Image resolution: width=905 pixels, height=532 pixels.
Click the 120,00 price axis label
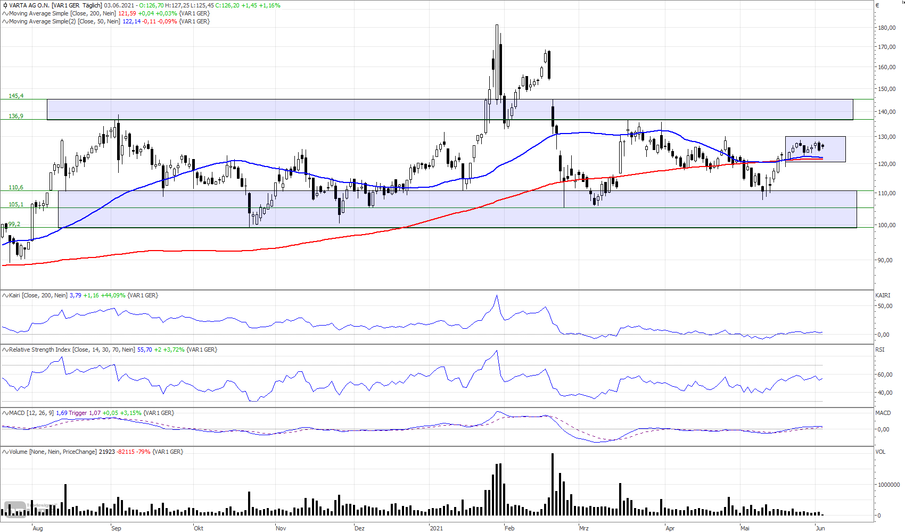(x=887, y=164)
